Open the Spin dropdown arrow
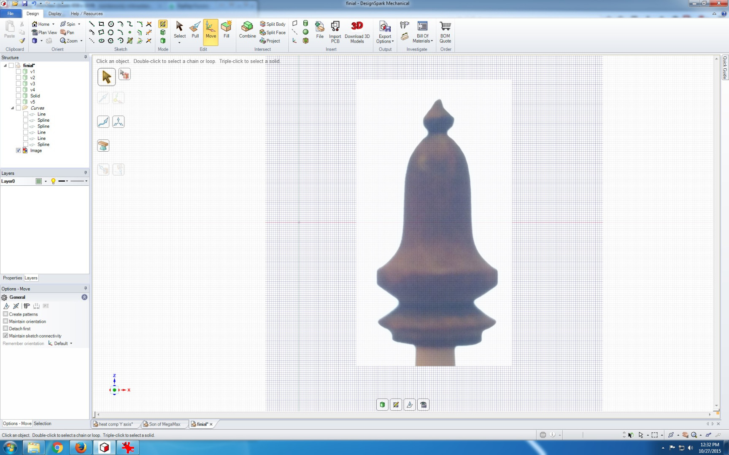Viewport: 729px width, 455px height. 79,24
